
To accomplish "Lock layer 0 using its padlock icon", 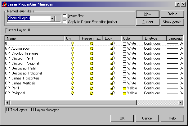I will pyautogui.click(x=112, y=44).
